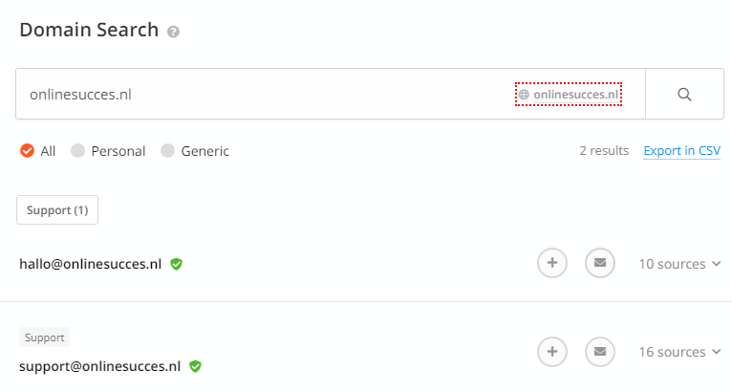Click the magnifier search button
732x392 pixels.
click(x=683, y=94)
